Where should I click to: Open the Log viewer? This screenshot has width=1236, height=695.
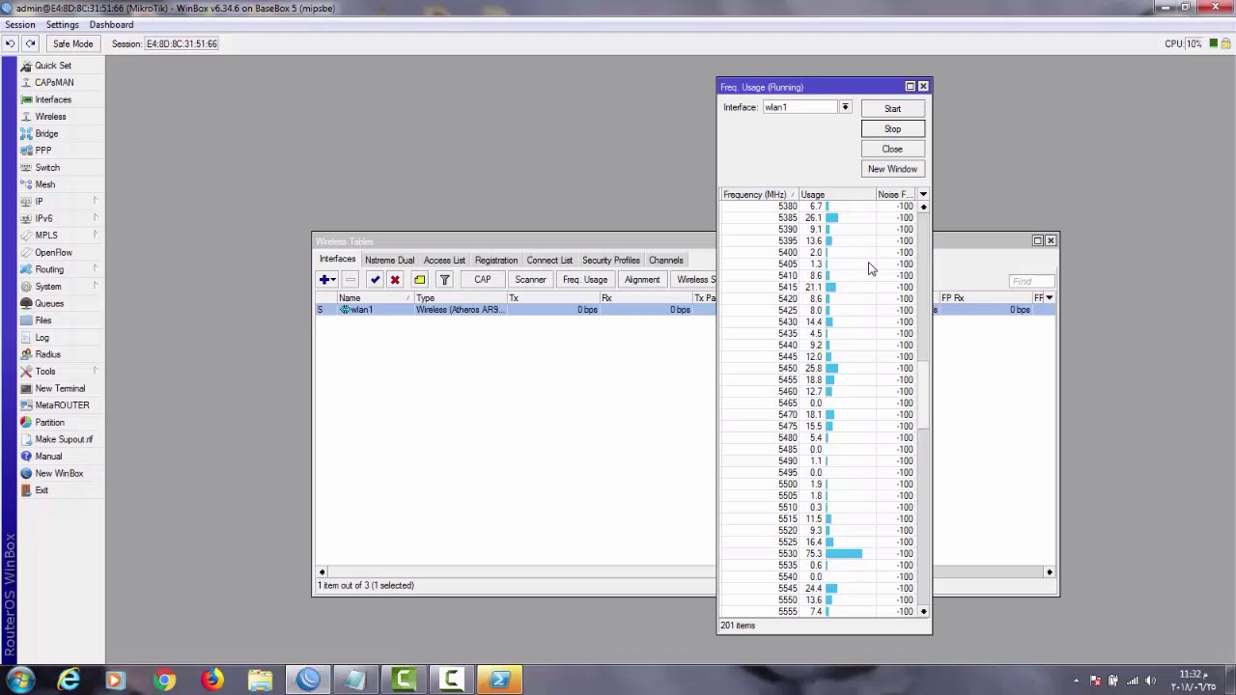click(x=42, y=337)
